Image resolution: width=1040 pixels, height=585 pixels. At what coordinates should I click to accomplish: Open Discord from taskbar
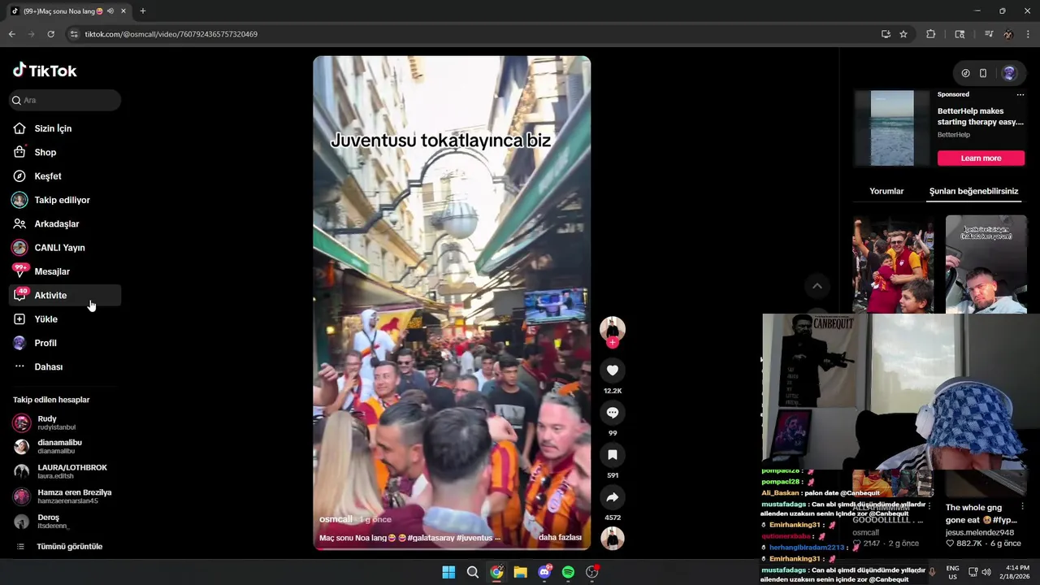(544, 572)
